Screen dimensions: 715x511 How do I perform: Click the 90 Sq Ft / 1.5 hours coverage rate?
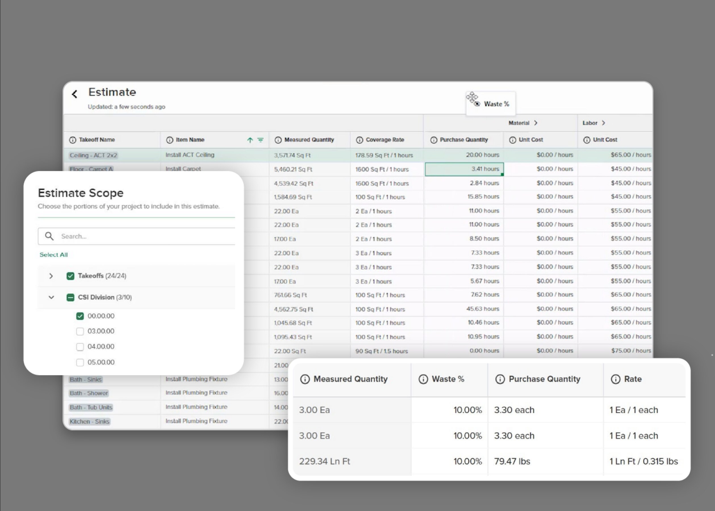tap(381, 351)
